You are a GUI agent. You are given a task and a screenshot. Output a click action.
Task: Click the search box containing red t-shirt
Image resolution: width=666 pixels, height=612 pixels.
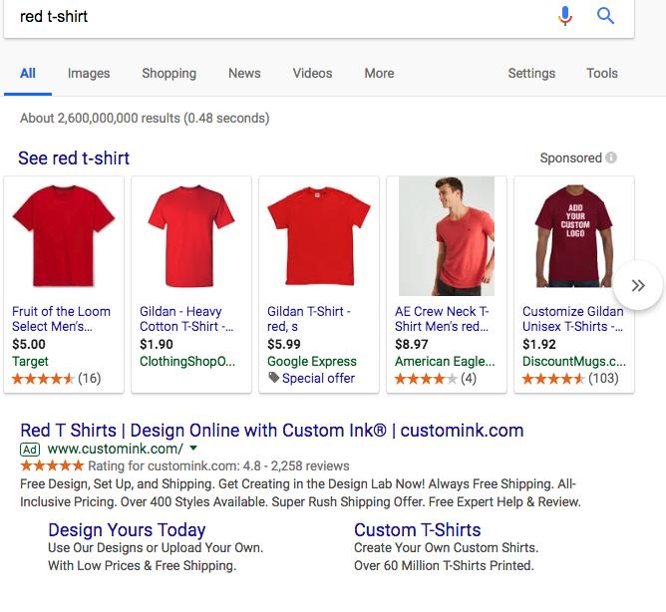(279, 16)
